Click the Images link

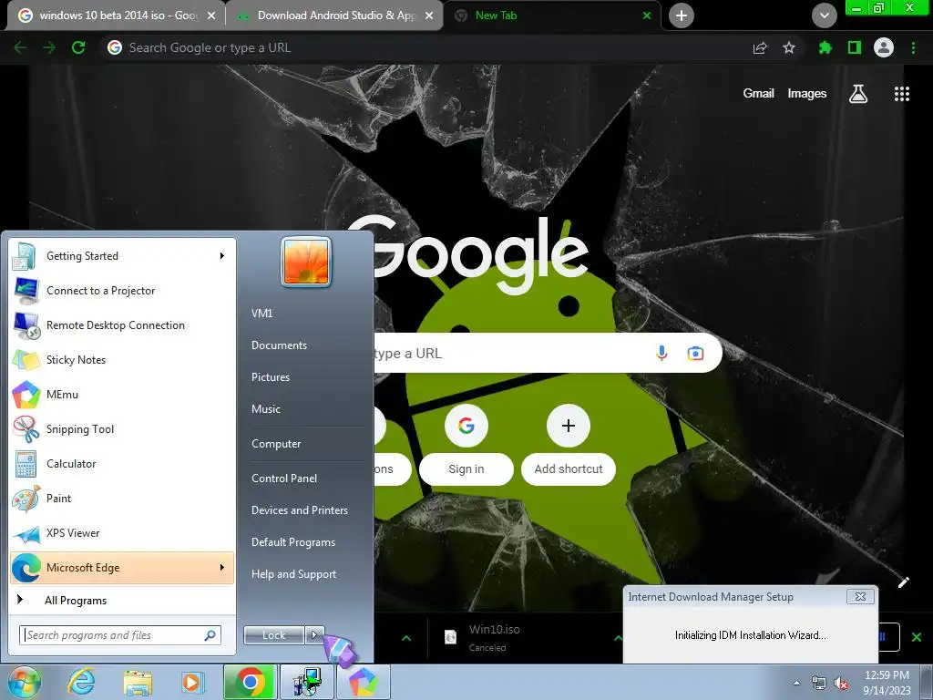coord(807,94)
